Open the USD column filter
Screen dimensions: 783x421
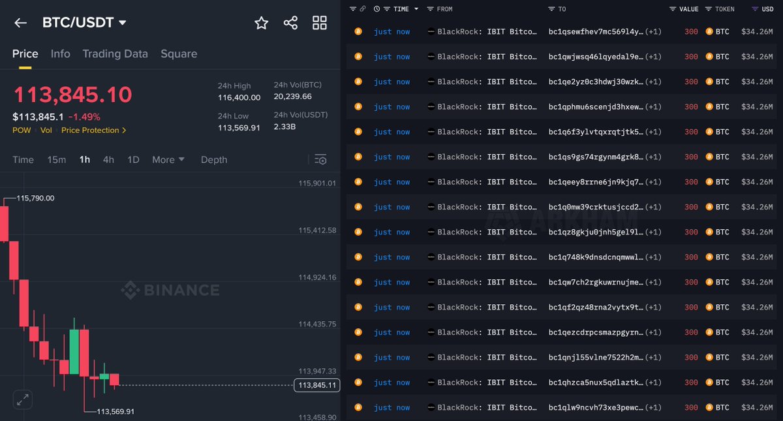[x=755, y=9]
